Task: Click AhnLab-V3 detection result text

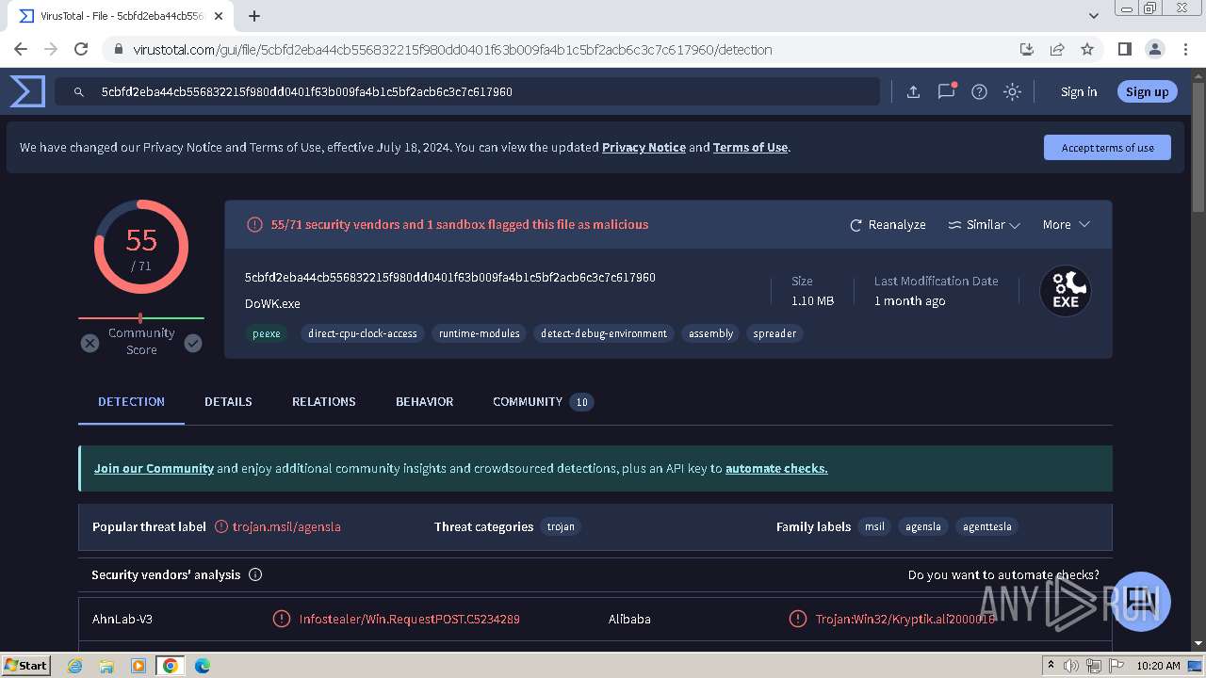Action: (409, 620)
